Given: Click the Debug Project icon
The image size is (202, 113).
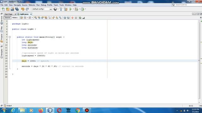Looking at the screenshot, I should click(76, 9).
